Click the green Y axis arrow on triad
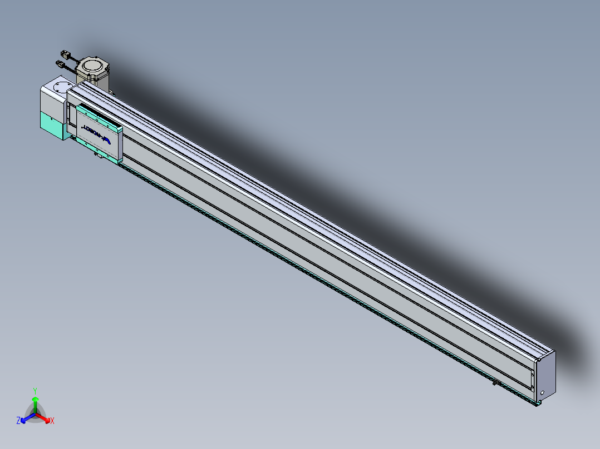 pyautogui.click(x=35, y=402)
